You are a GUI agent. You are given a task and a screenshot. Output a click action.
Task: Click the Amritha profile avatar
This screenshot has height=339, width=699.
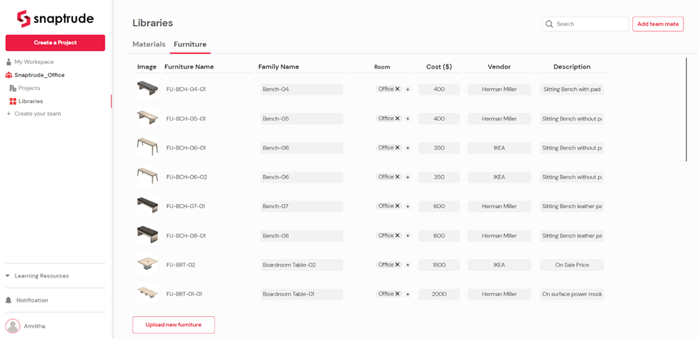(13, 326)
